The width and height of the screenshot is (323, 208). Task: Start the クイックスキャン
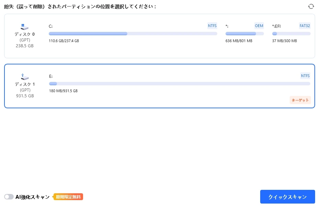287,197
